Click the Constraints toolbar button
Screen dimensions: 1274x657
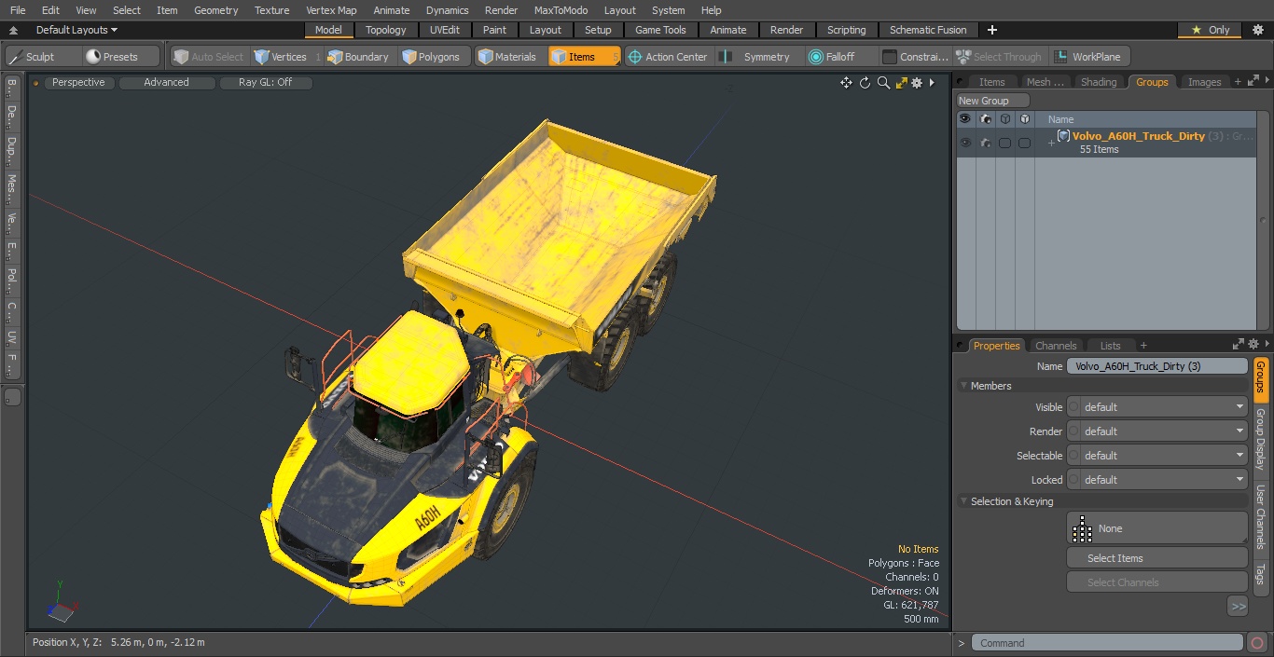click(916, 57)
